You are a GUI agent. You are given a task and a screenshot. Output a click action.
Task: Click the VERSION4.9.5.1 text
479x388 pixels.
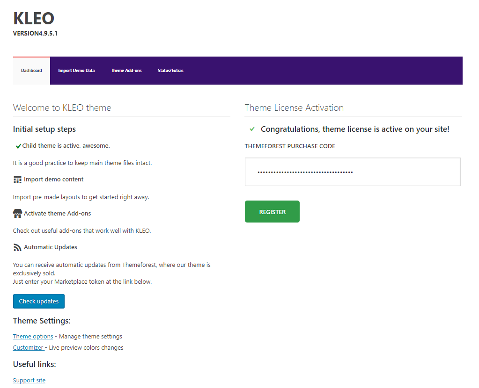coord(35,33)
